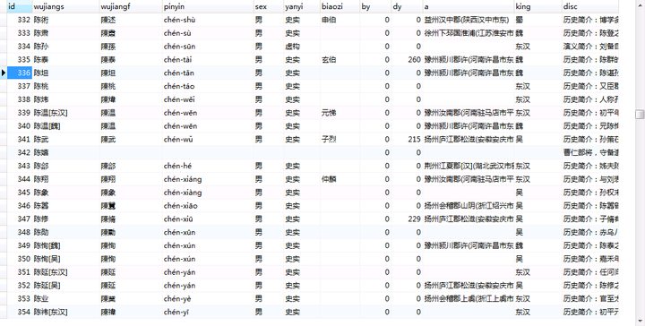Select the id cell 342

point(20,152)
